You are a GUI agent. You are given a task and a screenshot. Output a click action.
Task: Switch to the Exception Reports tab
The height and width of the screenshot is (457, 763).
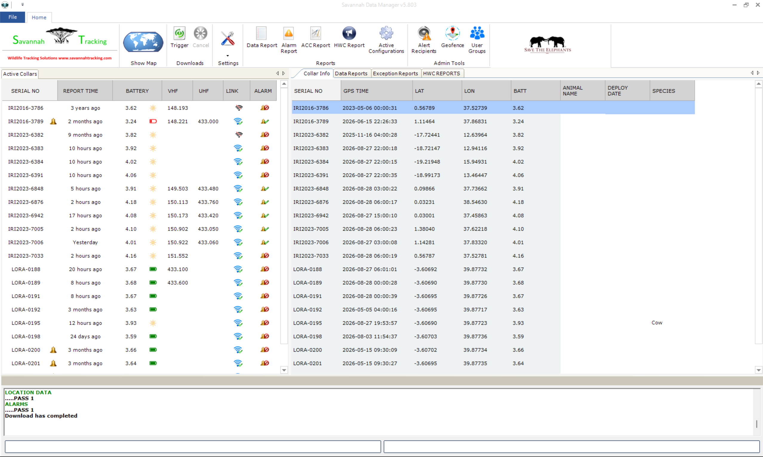(x=395, y=73)
